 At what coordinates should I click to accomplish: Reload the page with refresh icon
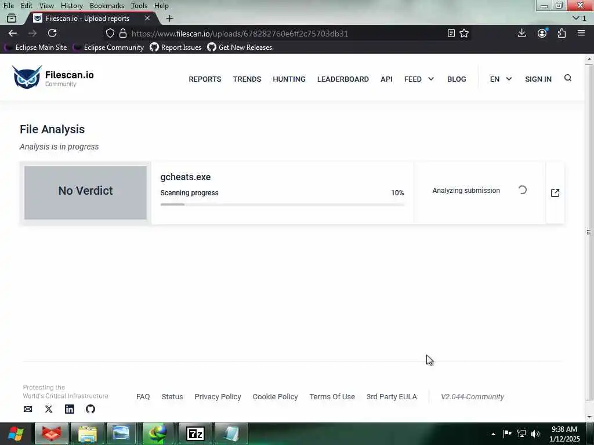[52, 33]
